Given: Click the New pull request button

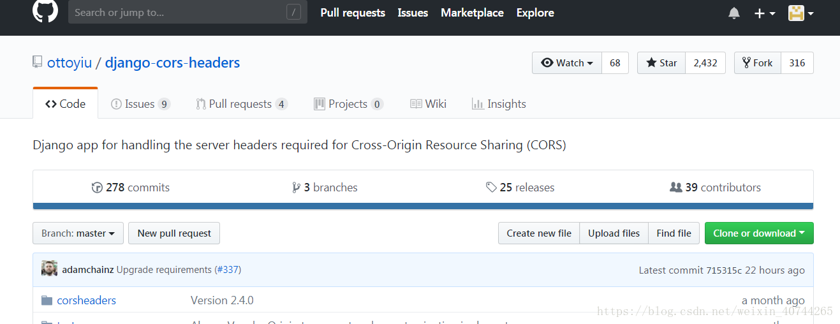Looking at the screenshot, I should point(174,233).
